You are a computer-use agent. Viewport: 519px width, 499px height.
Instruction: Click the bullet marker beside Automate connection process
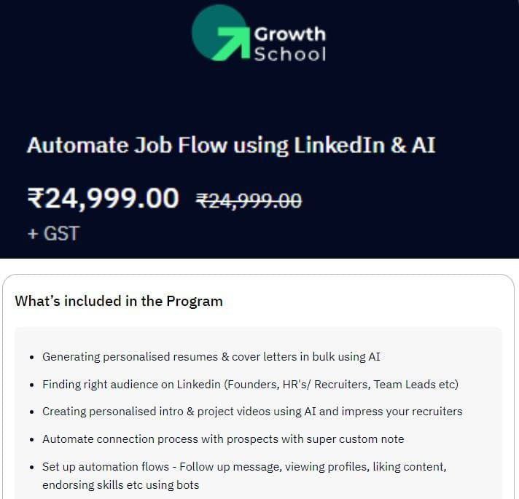(x=32, y=440)
